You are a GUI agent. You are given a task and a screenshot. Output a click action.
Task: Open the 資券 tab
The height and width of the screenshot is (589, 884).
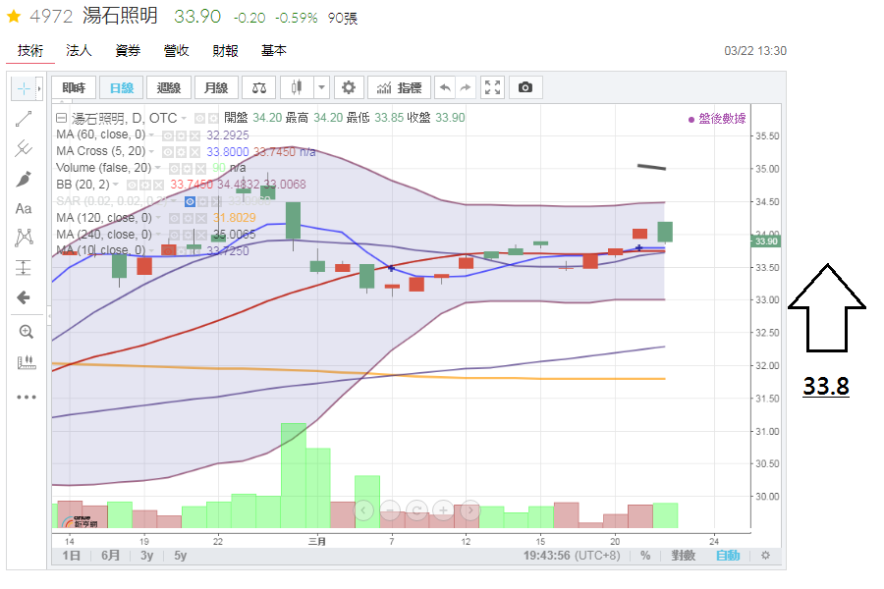pyautogui.click(x=128, y=51)
